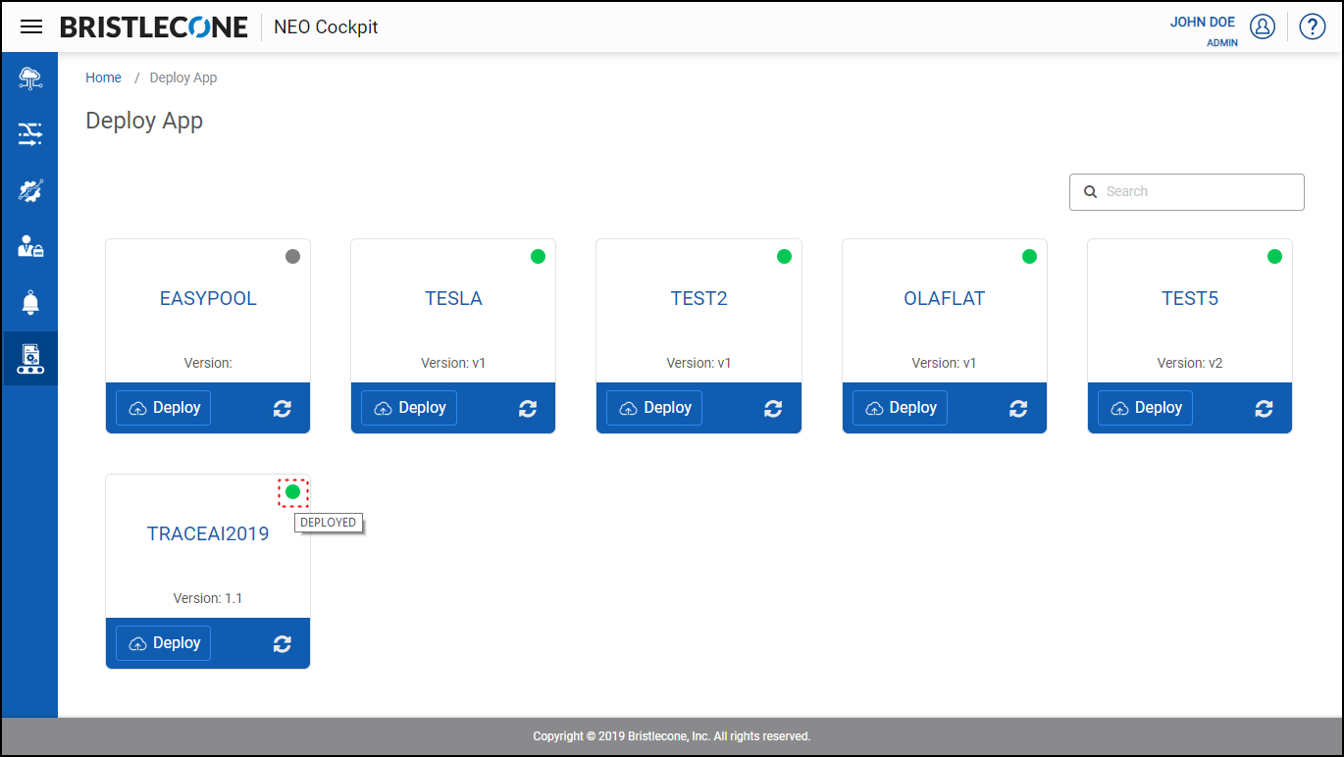
Task: Refresh the TEST2 app card
Action: pyautogui.click(x=773, y=409)
